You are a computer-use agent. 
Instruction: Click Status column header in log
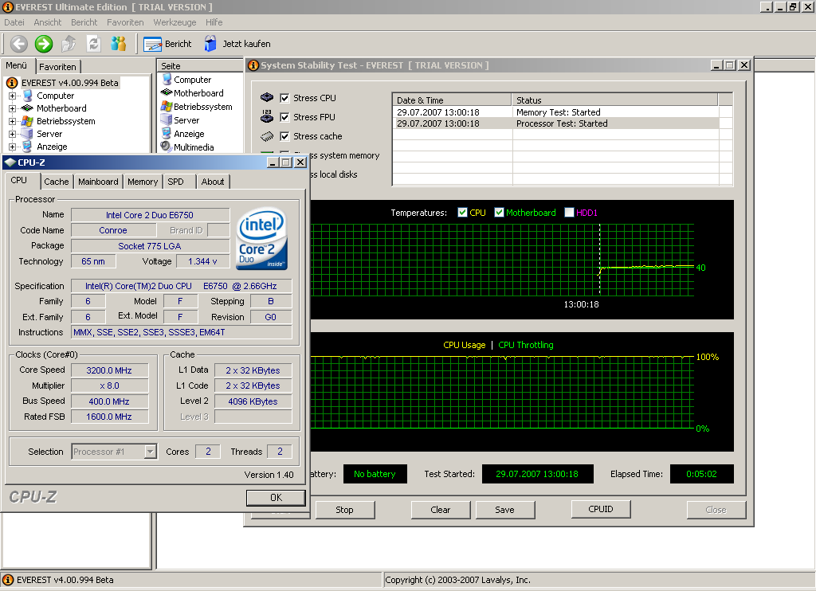(x=614, y=100)
